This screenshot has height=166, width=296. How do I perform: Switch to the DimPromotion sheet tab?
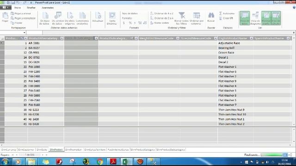(74, 149)
